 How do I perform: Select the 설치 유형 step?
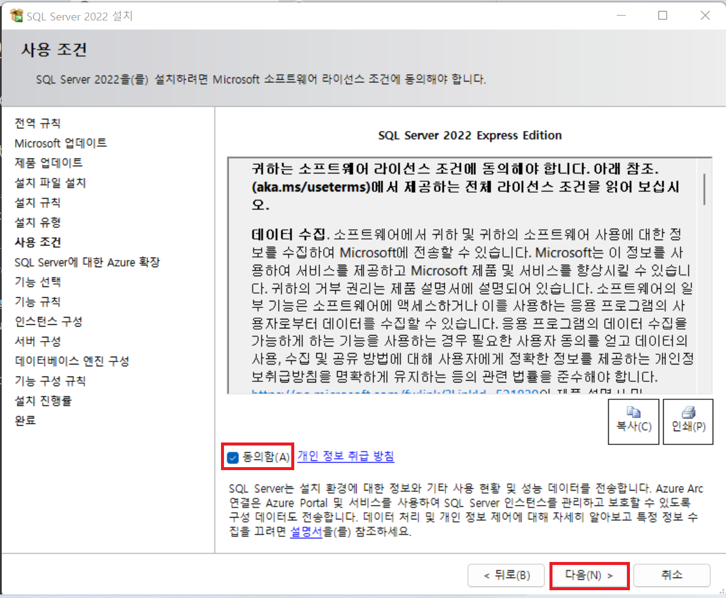pyautogui.click(x=38, y=222)
